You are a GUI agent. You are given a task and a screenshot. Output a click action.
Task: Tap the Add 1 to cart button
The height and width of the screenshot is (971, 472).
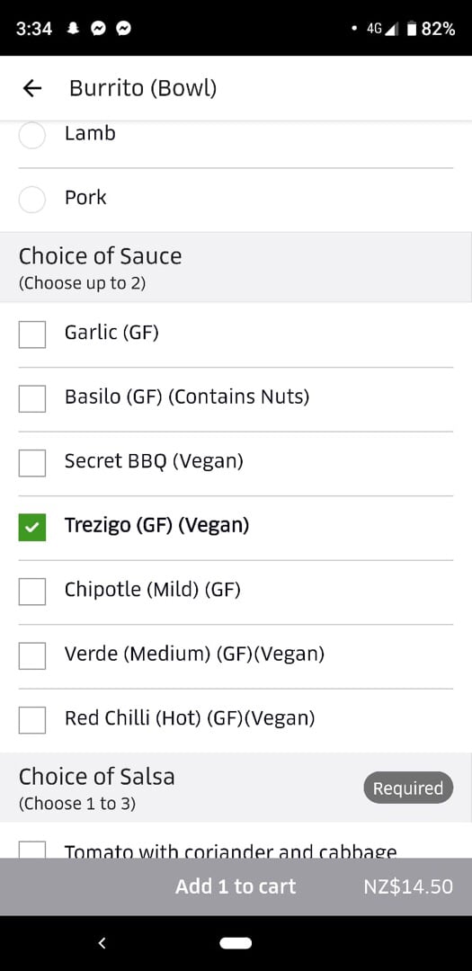point(236,886)
